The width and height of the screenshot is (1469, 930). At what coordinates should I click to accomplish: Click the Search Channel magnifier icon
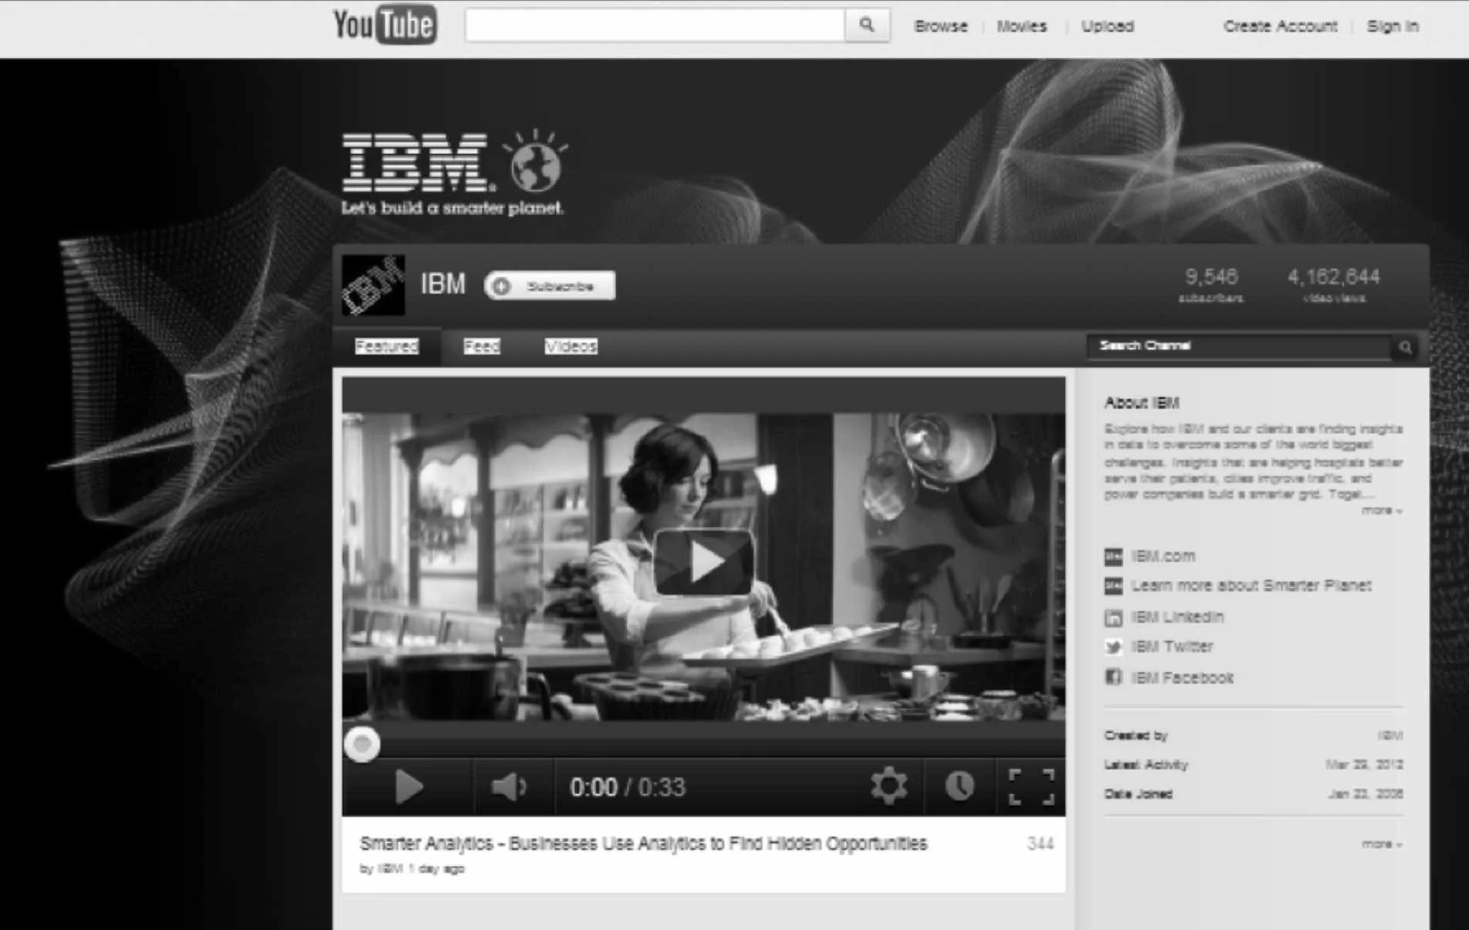click(x=1405, y=347)
